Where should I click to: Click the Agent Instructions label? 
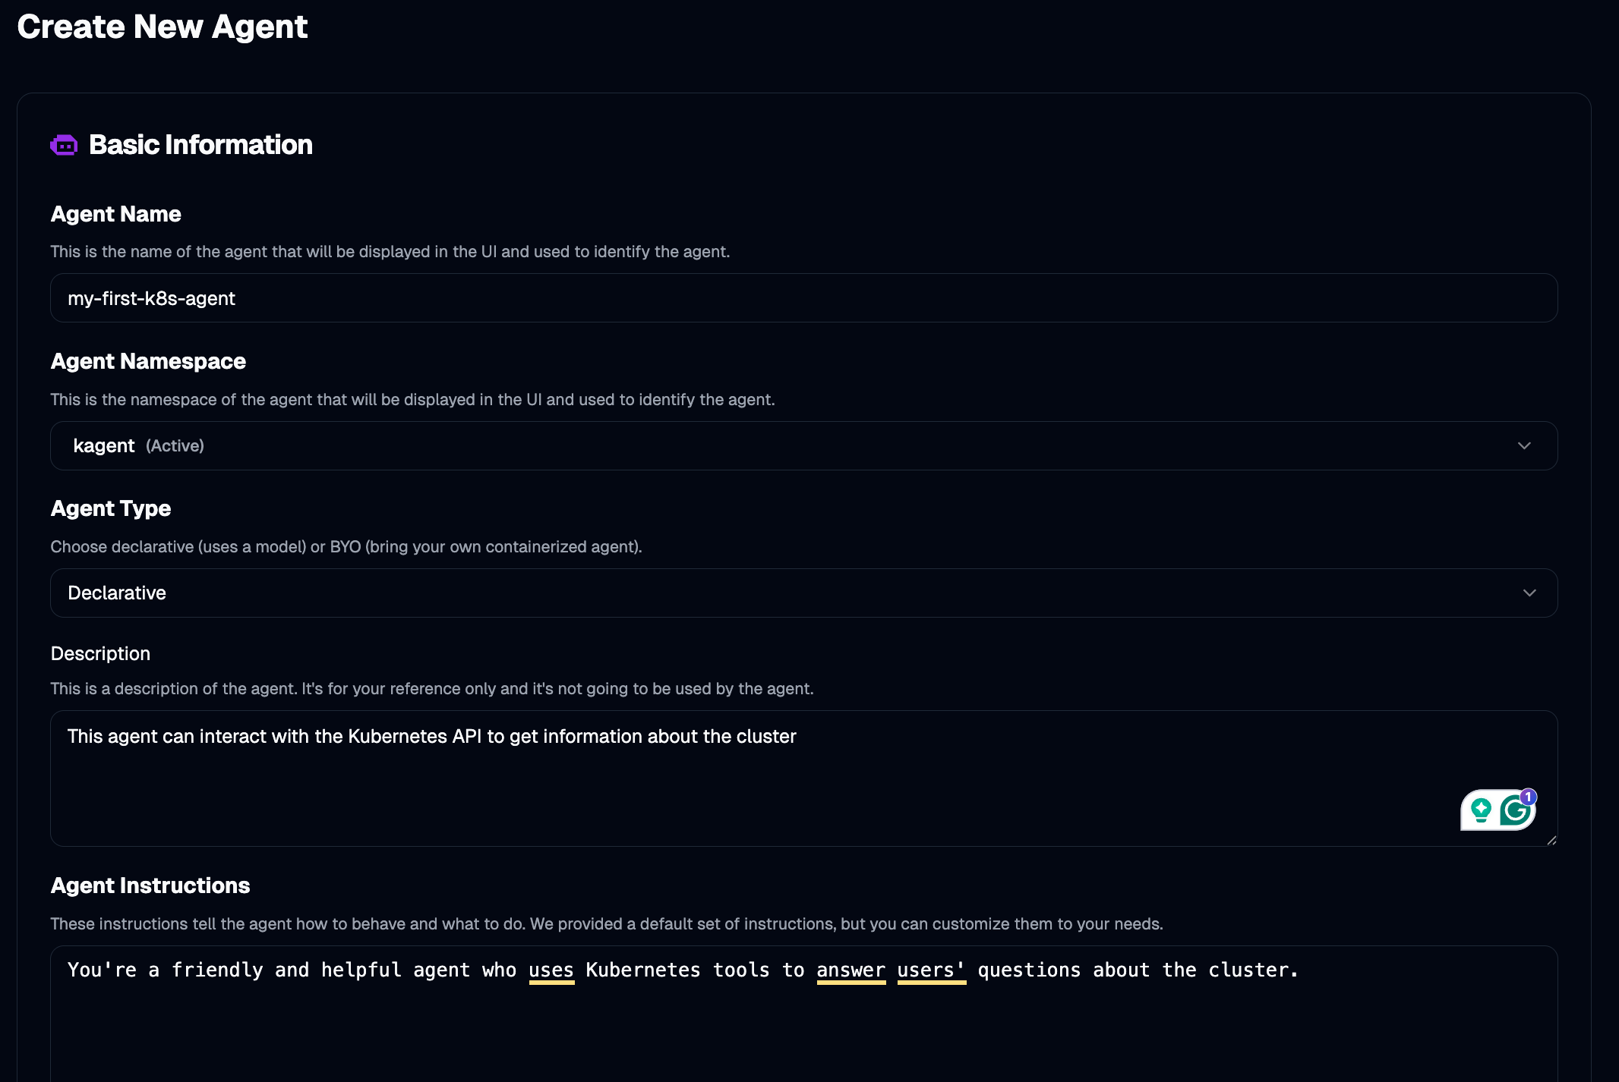coord(150,885)
